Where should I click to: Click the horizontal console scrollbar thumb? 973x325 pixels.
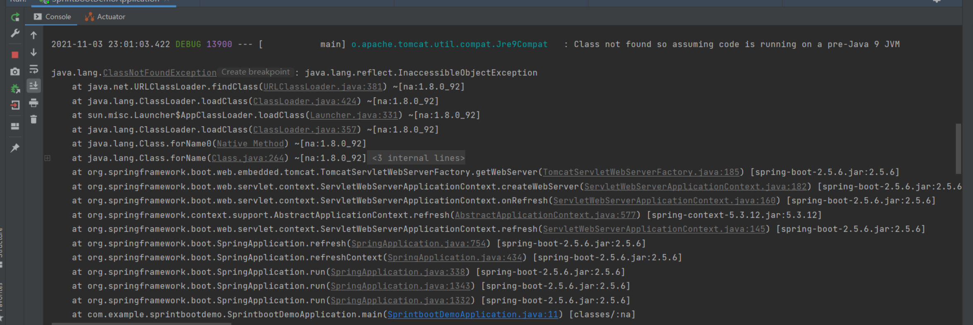point(141,324)
